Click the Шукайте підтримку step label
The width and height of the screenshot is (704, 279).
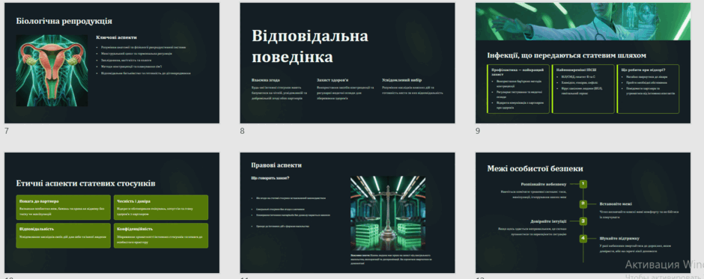click(x=619, y=238)
